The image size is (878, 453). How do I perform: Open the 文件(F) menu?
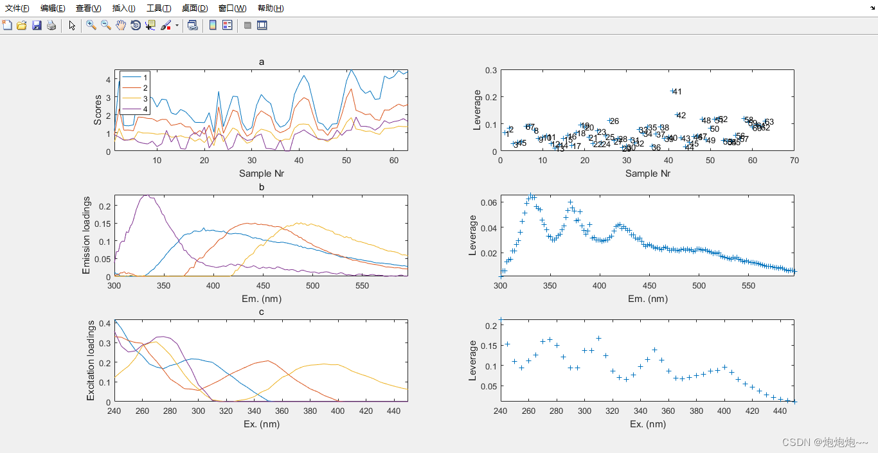[x=17, y=8]
